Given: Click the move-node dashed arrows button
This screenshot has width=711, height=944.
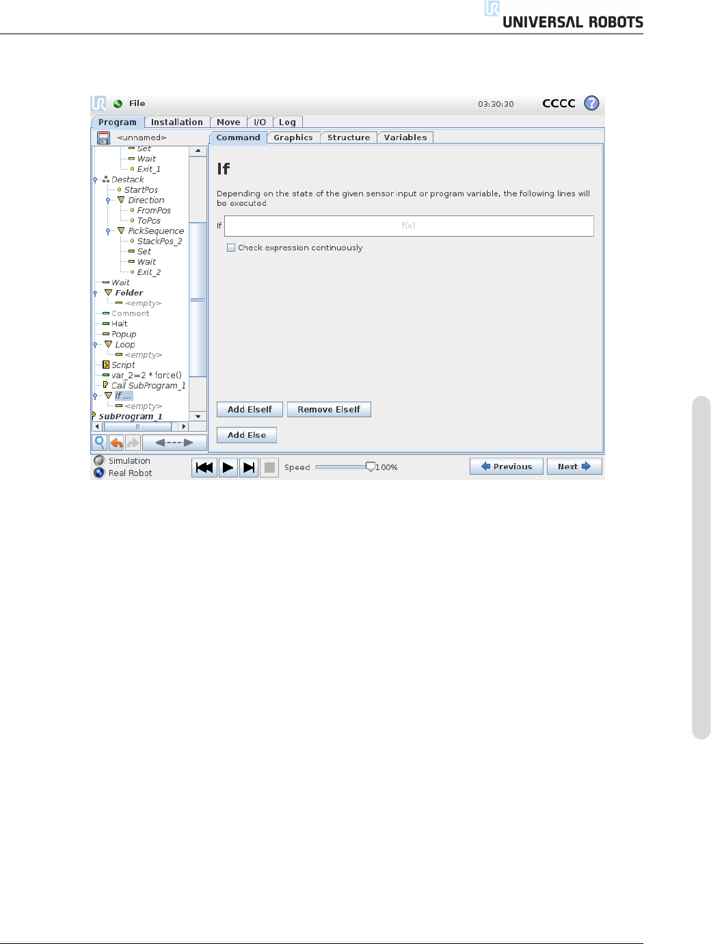Looking at the screenshot, I should tap(174, 443).
